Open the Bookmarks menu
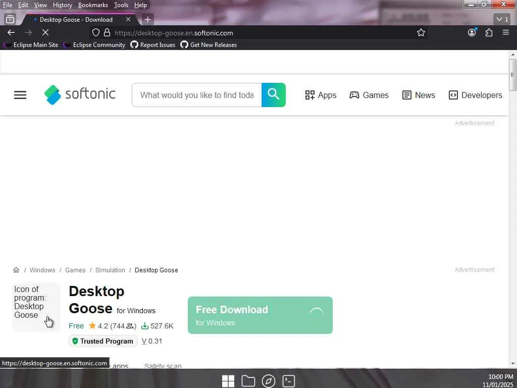 tap(93, 5)
